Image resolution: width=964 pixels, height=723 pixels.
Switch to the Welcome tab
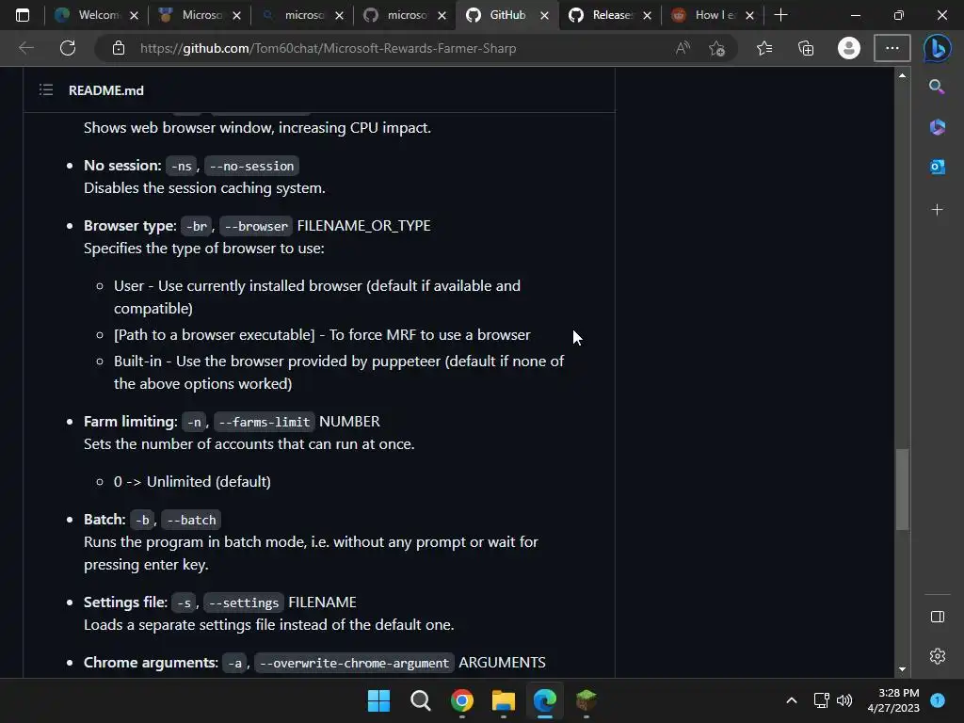(x=97, y=15)
